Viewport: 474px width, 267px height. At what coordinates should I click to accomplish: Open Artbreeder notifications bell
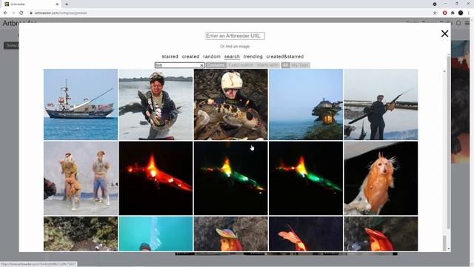[x=458, y=23]
